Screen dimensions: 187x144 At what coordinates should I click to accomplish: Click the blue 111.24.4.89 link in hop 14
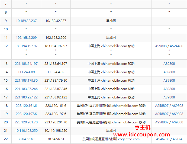point(26,72)
